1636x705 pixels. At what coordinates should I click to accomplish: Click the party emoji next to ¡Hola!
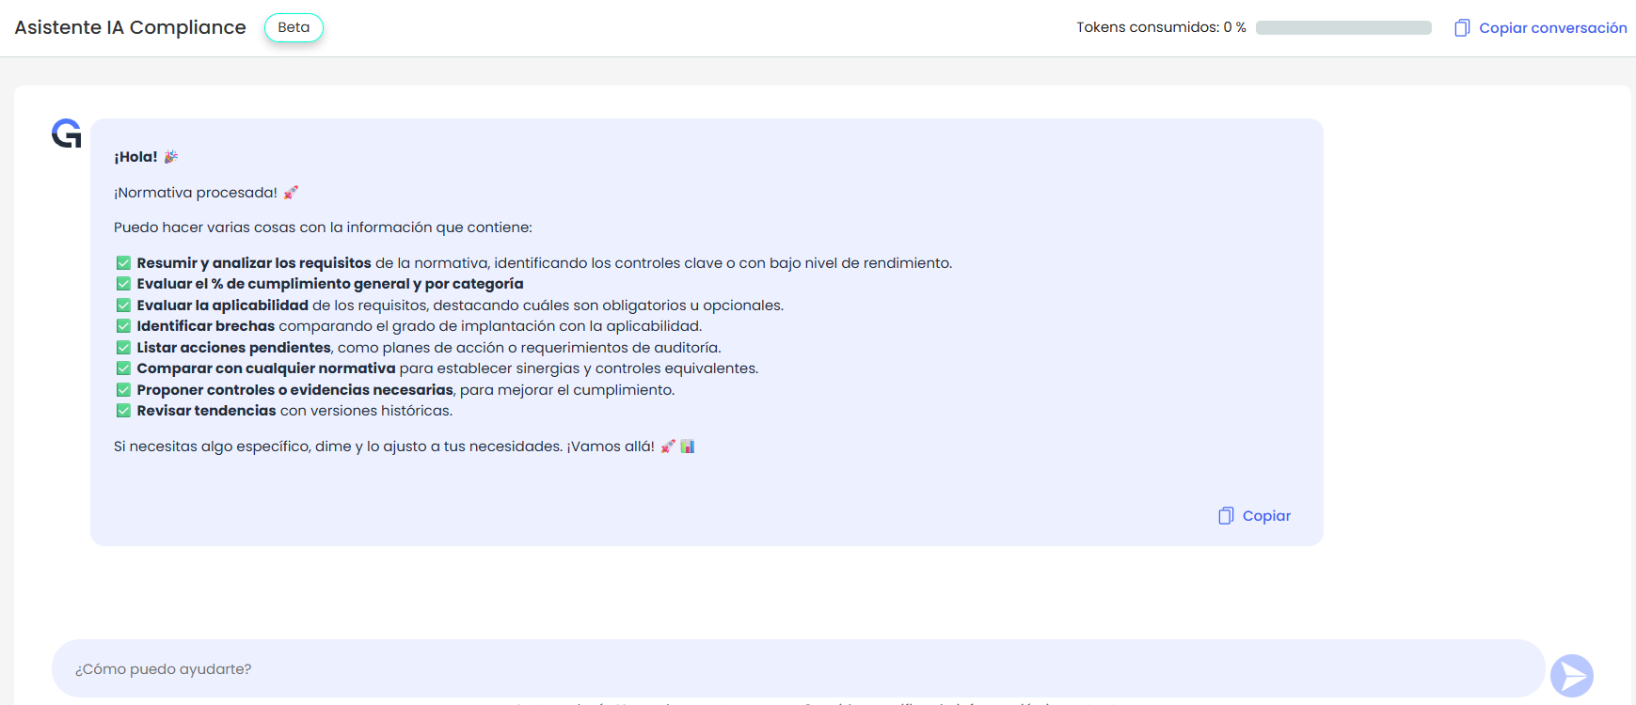click(x=171, y=157)
